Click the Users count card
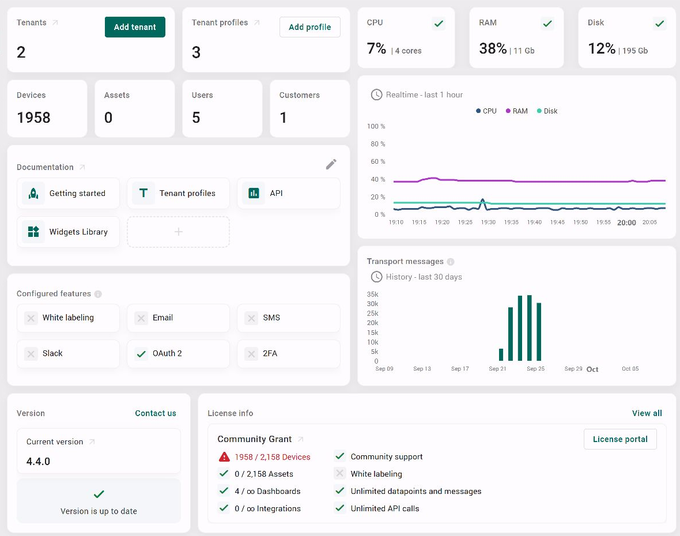 point(222,108)
